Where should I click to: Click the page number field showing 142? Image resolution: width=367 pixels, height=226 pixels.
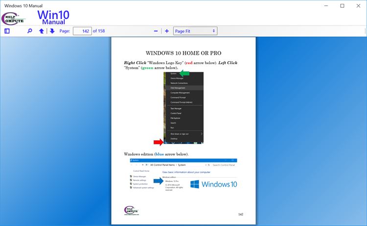[82, 31]
